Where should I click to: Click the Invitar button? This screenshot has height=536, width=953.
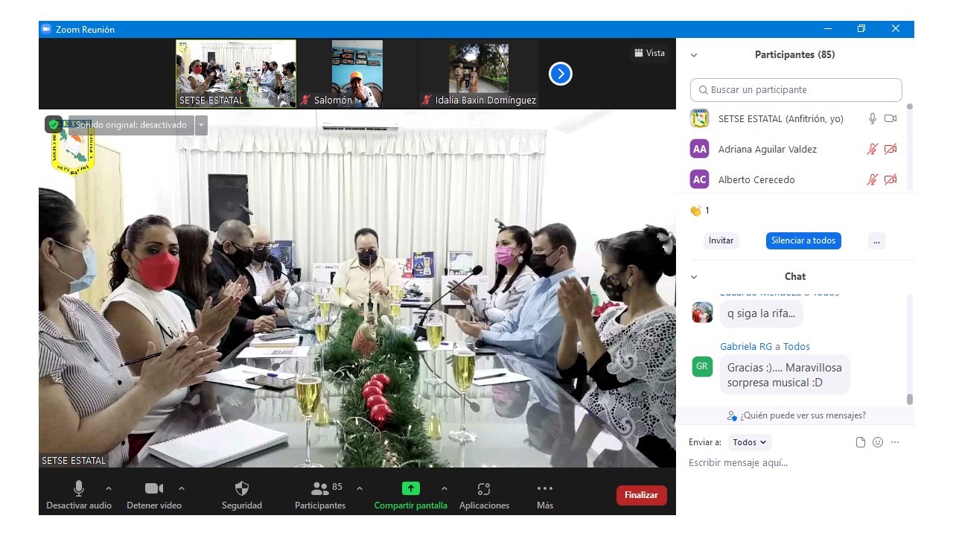pos(721,240)
